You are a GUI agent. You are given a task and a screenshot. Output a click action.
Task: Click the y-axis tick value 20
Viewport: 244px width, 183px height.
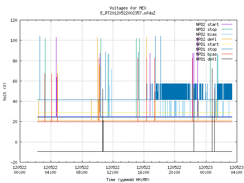(15, 122)
